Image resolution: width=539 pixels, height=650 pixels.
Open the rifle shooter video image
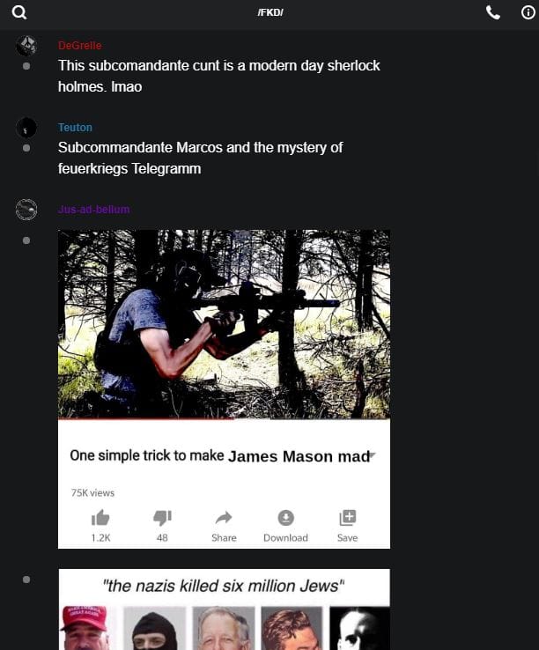pyautogui.click(x=224, y=324)
